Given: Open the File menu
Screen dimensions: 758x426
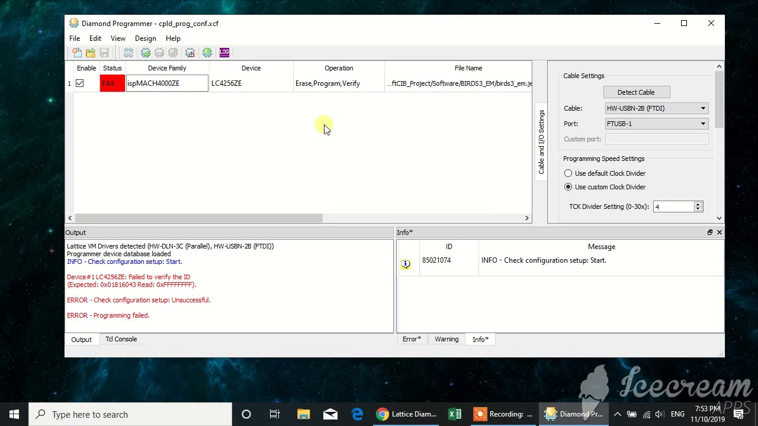Looking at the screenshot, I should [x=75, y=38].
